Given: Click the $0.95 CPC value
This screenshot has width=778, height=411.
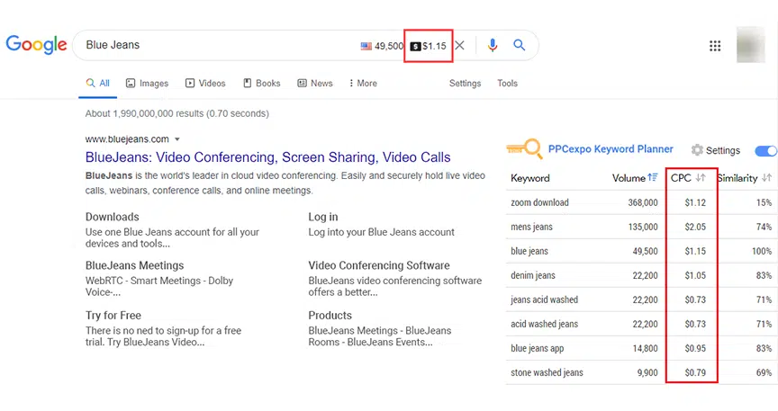Looking at the screenshot, I should coord(695,348).
